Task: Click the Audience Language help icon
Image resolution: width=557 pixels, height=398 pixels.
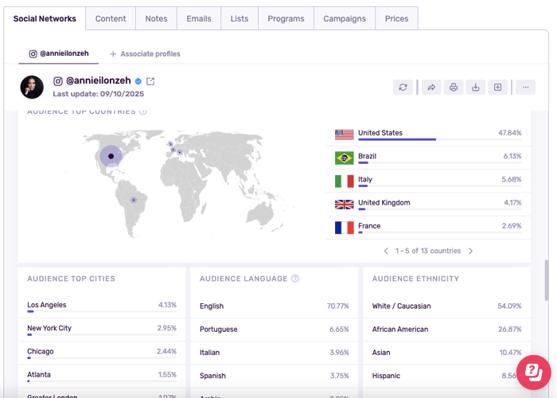Action: pyautogui.click(x=295, y=279)
